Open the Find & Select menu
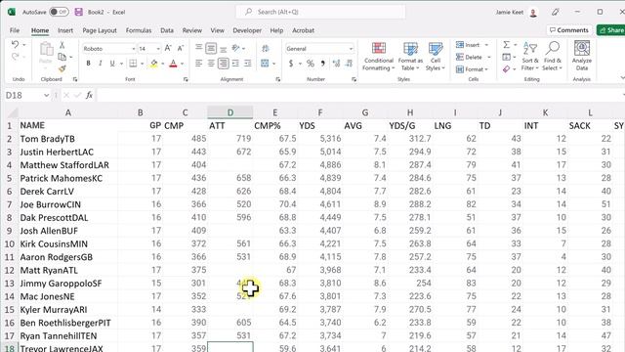This screenshot has height=352, width=625. [x=553, y=57]
